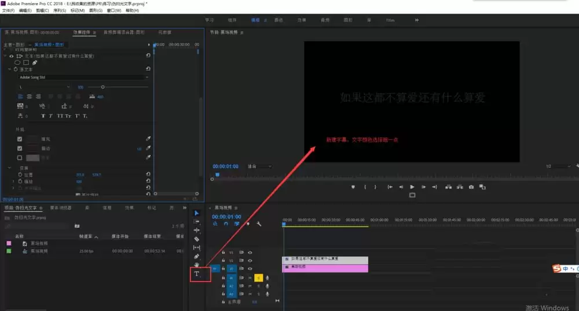
Task: Select the Pen tool in the tools panel
Action: point(196,256)
